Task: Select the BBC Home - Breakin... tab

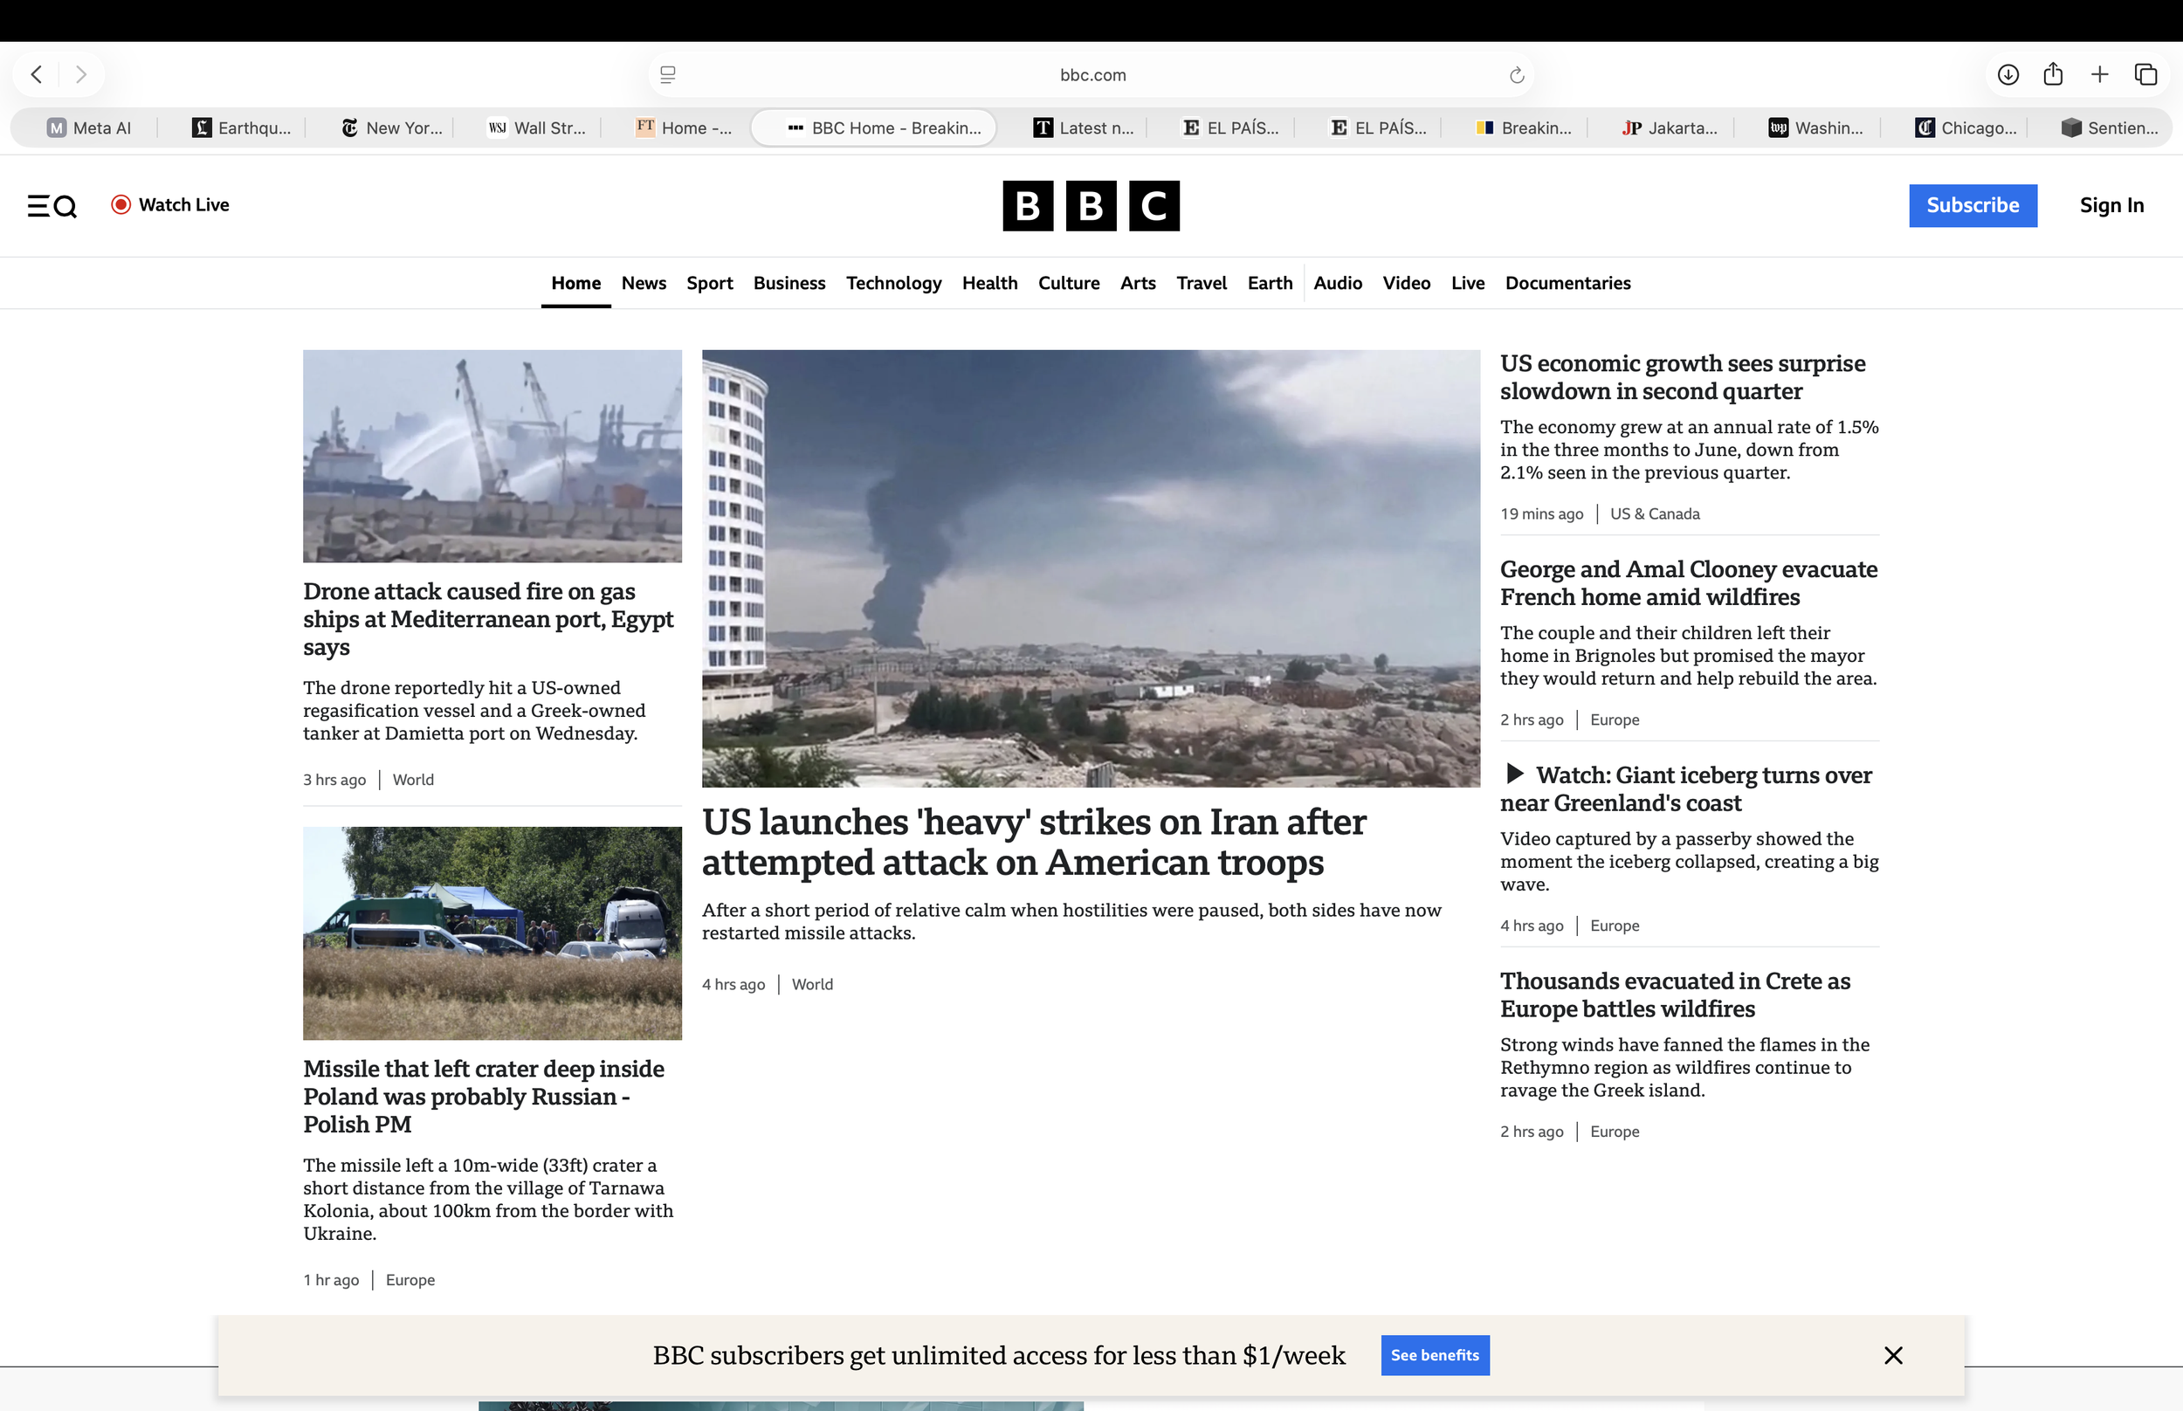Action: (874, 127)
